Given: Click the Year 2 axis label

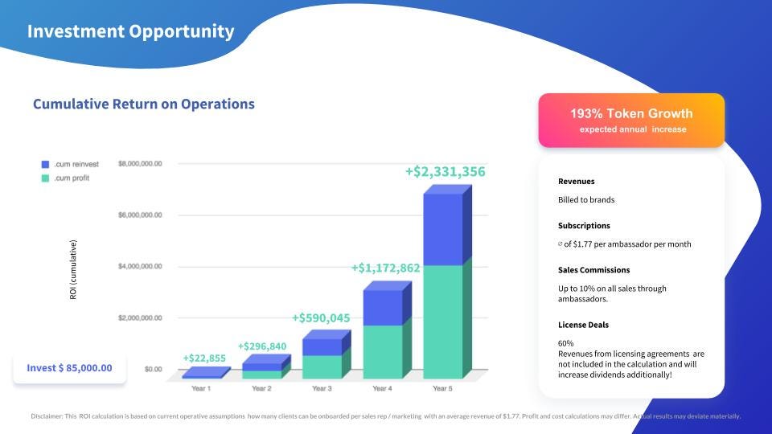Looking at the screenshot, I should [x=261, y=388].
